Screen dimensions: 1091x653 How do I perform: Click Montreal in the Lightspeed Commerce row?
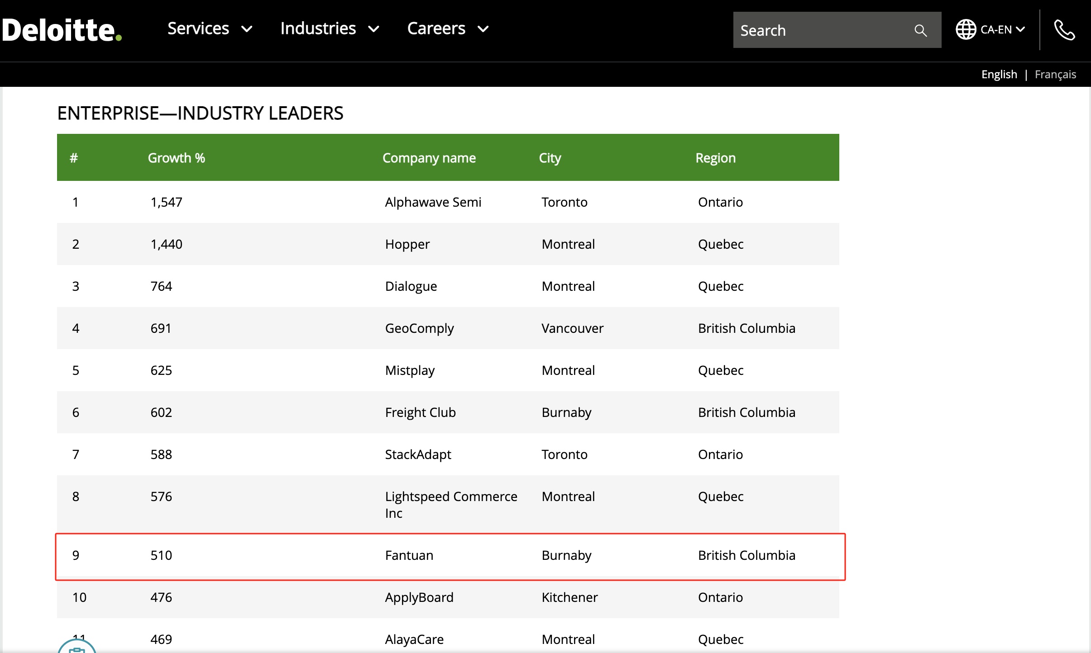click(x=568, y=497)
